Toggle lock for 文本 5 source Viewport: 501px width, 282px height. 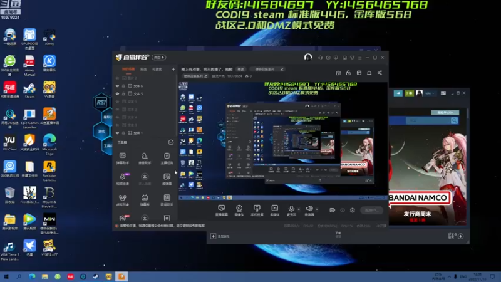[x=123, y=93]
